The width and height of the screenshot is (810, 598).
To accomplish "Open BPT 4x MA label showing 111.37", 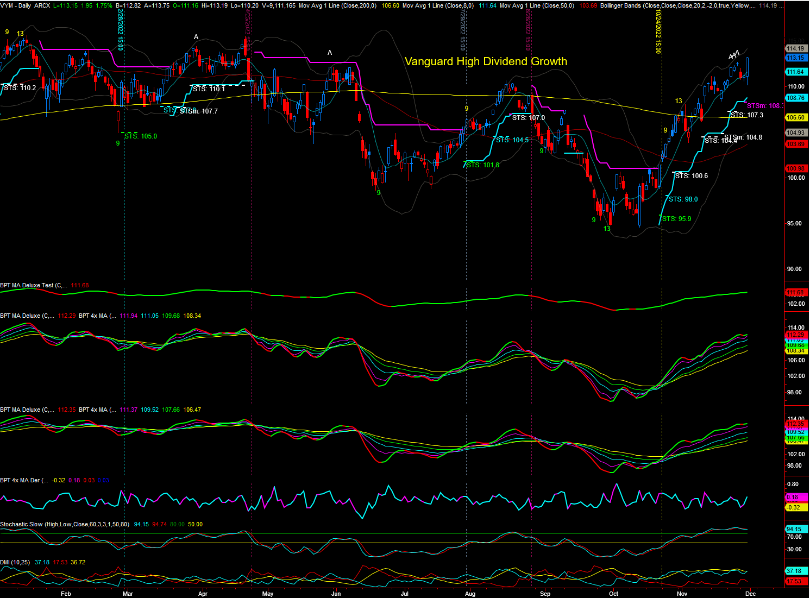I will [97, 410].
